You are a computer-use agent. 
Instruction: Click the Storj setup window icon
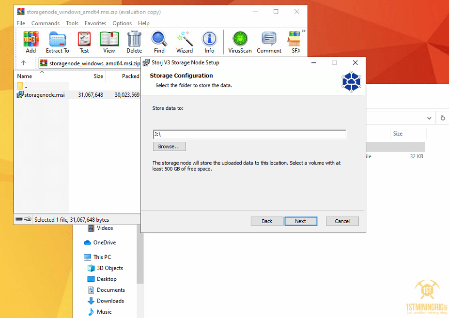(x=146, y=62)
